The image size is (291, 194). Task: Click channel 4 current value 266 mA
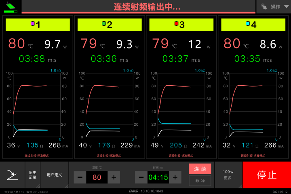coord(274,145)
